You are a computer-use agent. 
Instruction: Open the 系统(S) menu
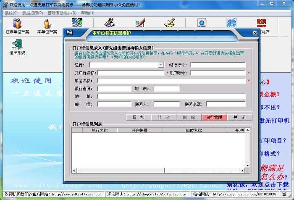(x=11, y=13)
